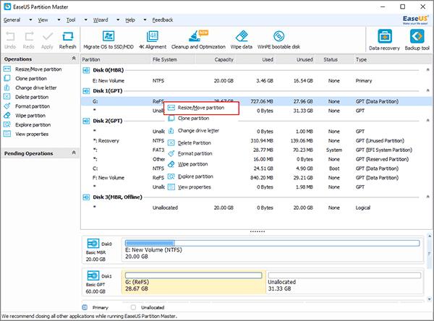Viewport: 434px width, 321px height.
Task: Collapse the Pending Operations panel
Action: pyautogui.click(x=72, y=153)
